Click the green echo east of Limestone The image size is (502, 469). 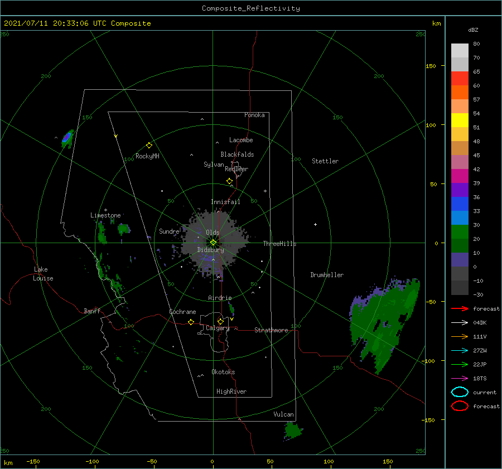point(124,229)
